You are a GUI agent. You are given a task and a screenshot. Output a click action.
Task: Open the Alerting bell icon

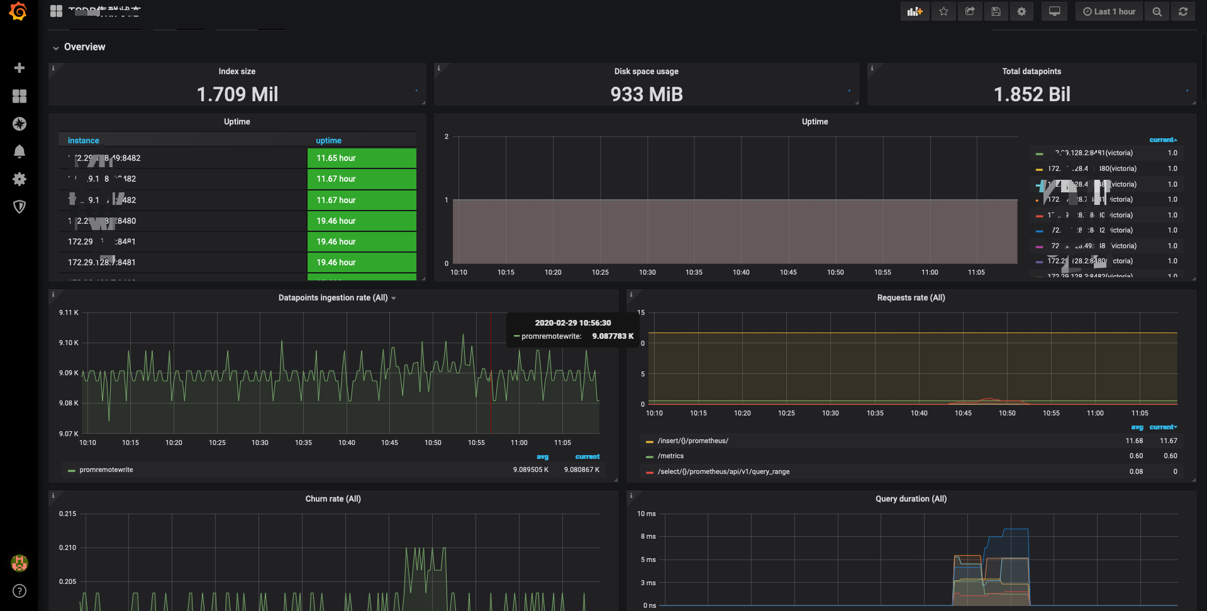point(19,151)
